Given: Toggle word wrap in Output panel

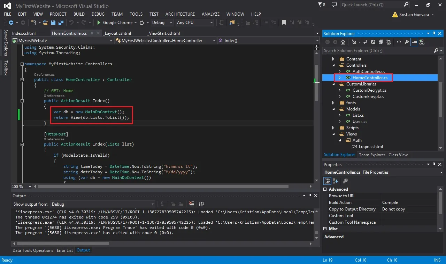Looking at the screenshot, I should point(201,204).
